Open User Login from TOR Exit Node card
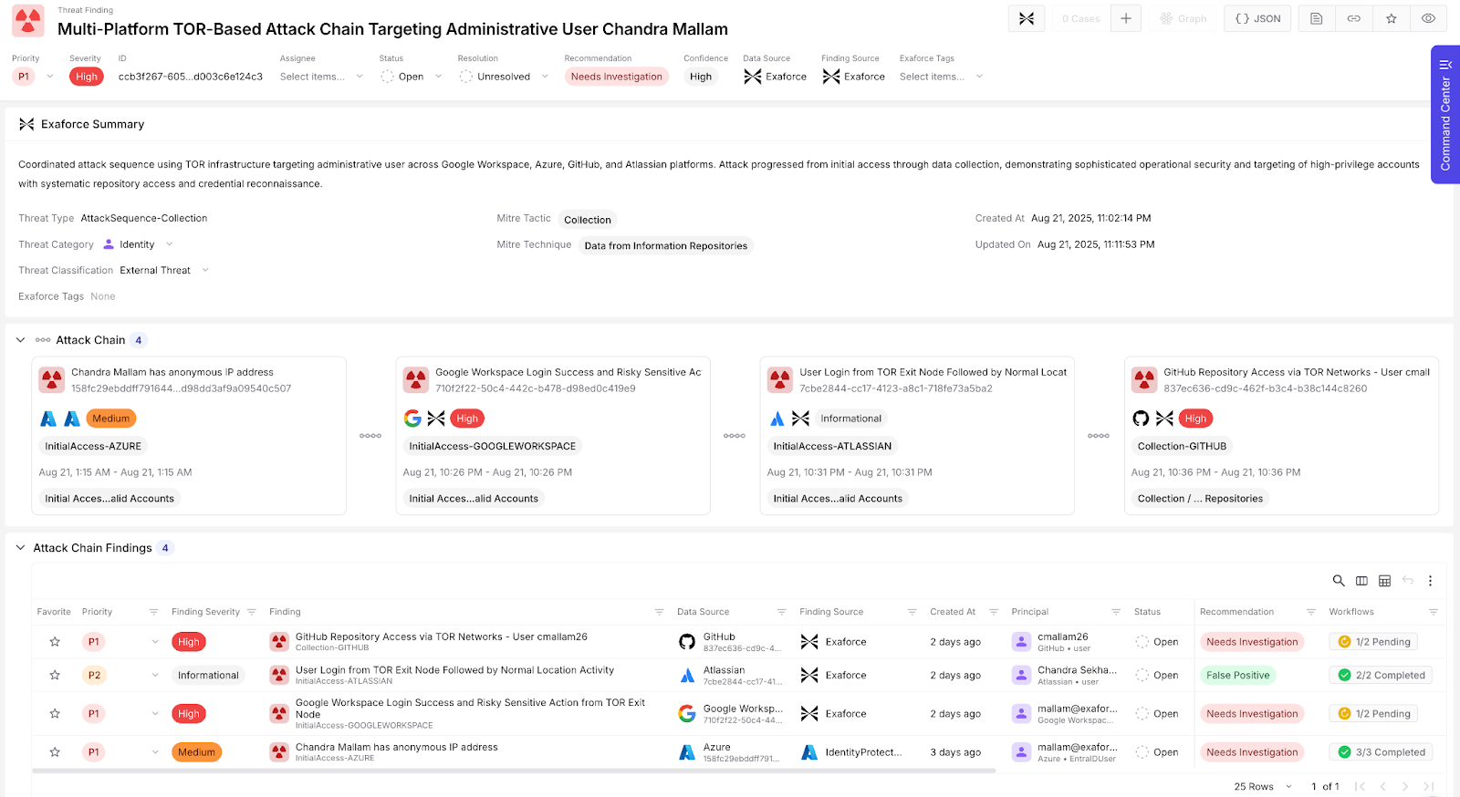1460x797 pixels. pyautogui.click(x=917, y=436)
